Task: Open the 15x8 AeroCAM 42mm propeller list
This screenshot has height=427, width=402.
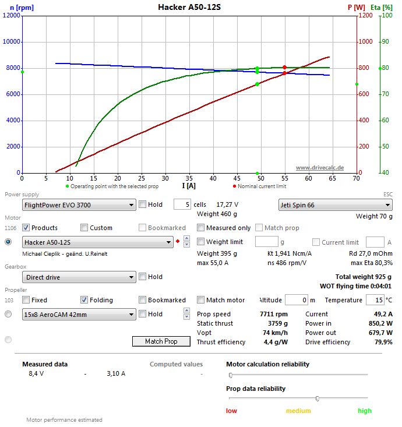Action: pyautogui.click(x=79, y=315)
